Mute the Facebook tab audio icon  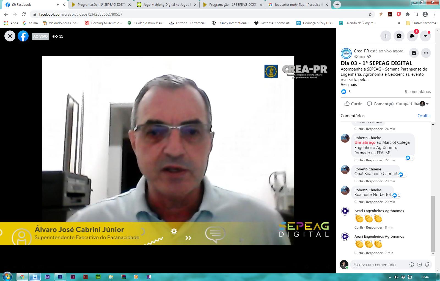tap(58, 5)
